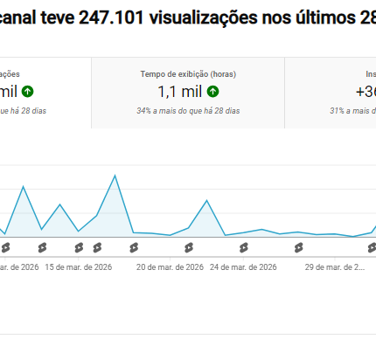Click '34% a mais do que há 28 dias'
376x346 pixels.
coord(188,111)
